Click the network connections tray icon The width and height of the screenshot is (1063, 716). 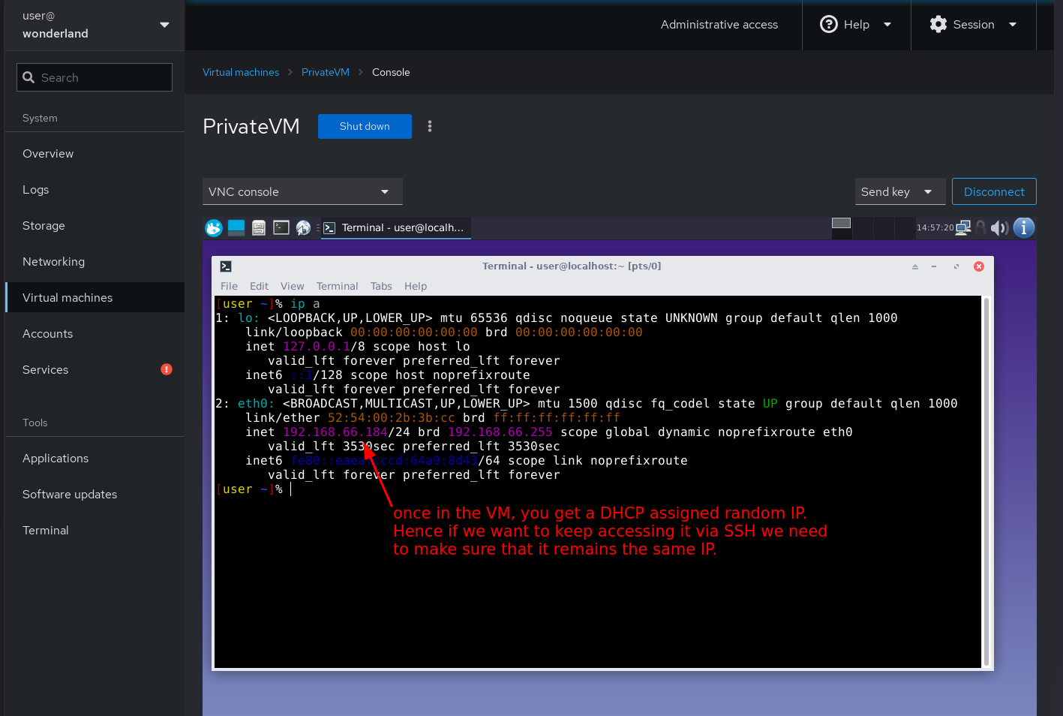[963, 227]
